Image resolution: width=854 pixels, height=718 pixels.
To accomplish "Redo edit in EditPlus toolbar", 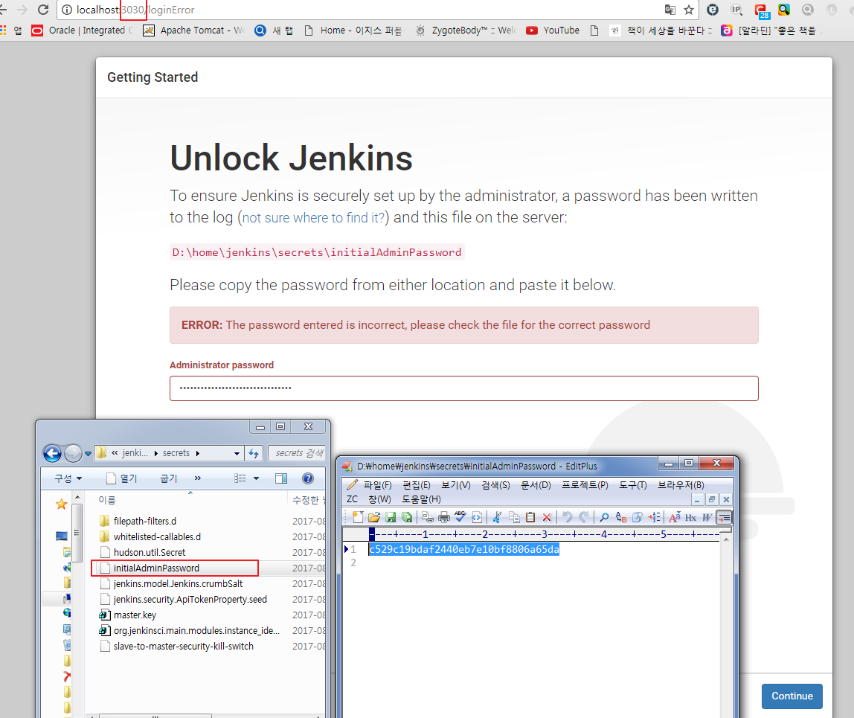I will pos(584,518).
